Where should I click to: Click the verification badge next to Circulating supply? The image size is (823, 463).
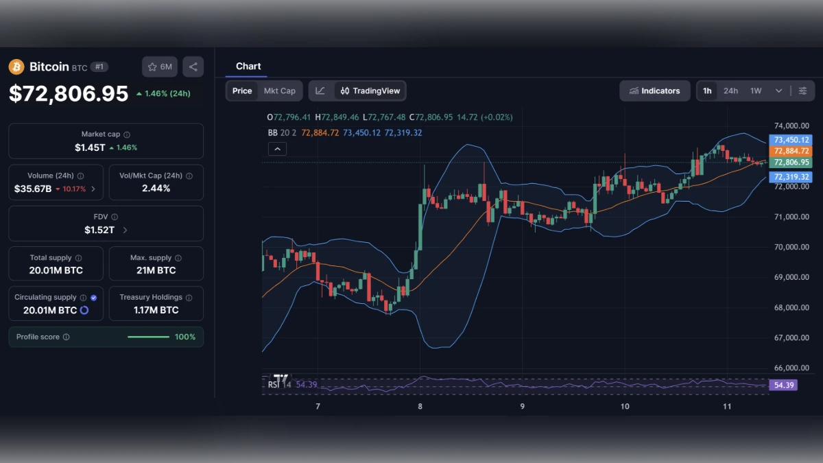pos(94,297)
